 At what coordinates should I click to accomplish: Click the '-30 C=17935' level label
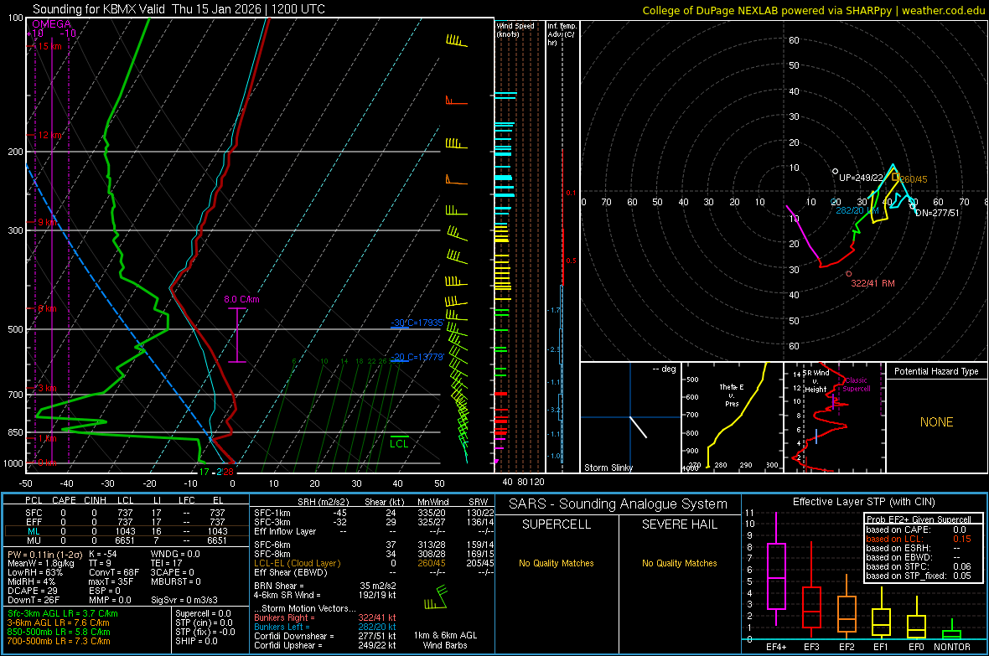click(x=417, y=323)
